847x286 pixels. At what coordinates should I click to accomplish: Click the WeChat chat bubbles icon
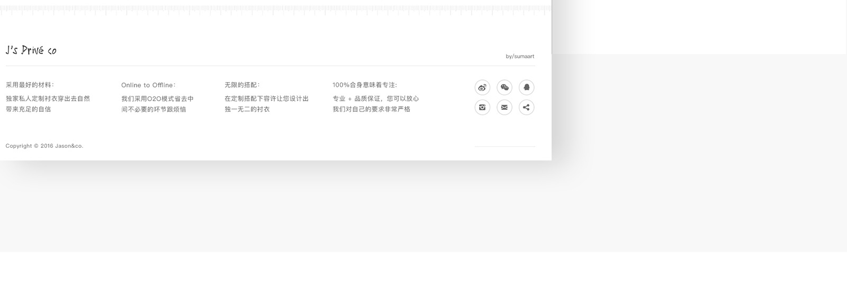click(x=504, y=87)
